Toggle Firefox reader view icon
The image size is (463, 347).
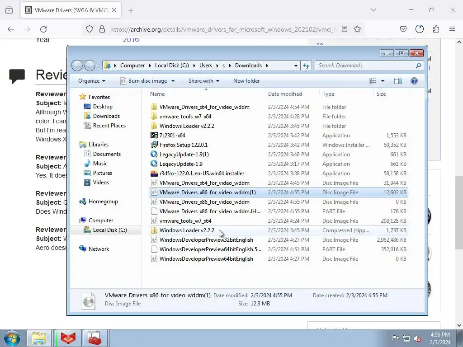tap(344, 29)
